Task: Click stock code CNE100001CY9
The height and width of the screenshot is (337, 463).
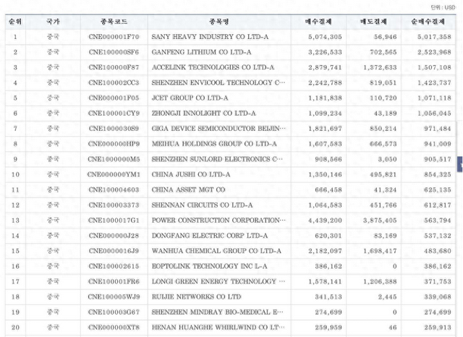Action: coord(114,114)
